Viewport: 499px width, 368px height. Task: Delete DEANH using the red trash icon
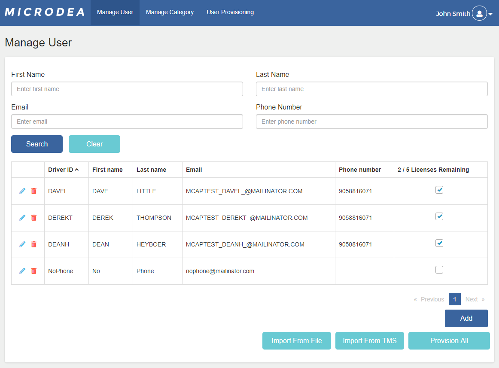34,244
